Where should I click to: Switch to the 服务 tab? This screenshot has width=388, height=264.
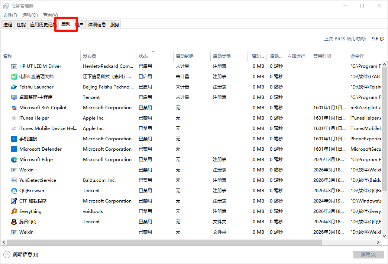pyautogui.click(x=114, y=25)
